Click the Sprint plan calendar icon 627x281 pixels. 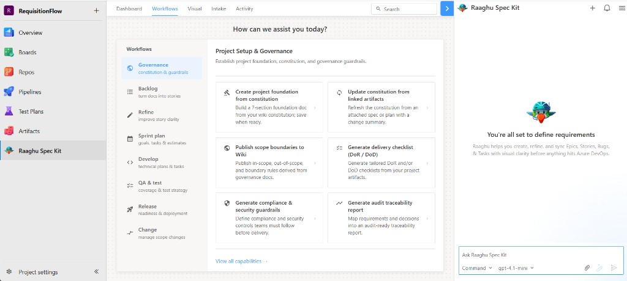(130, 139)
